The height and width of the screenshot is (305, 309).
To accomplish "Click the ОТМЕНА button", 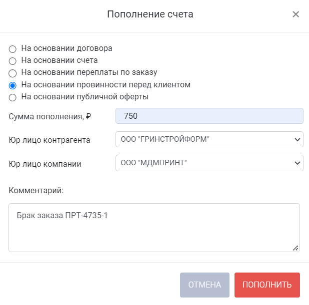I will coord(204,285).
